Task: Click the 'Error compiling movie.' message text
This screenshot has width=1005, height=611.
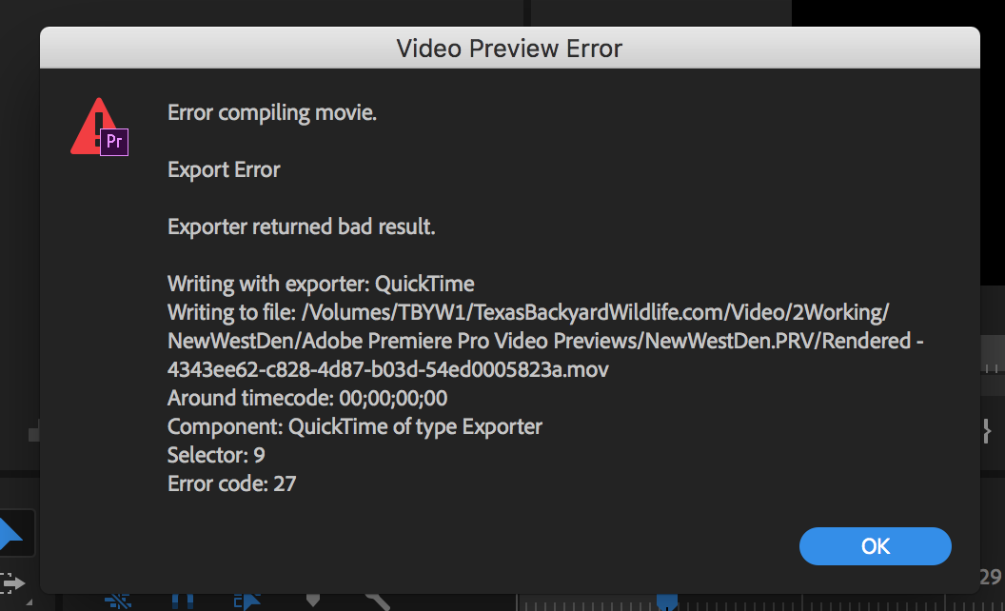Action: click(272, 113)
